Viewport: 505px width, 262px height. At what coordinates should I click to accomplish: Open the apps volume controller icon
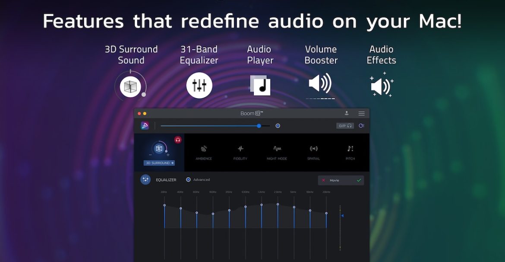(x=361, y=126)
